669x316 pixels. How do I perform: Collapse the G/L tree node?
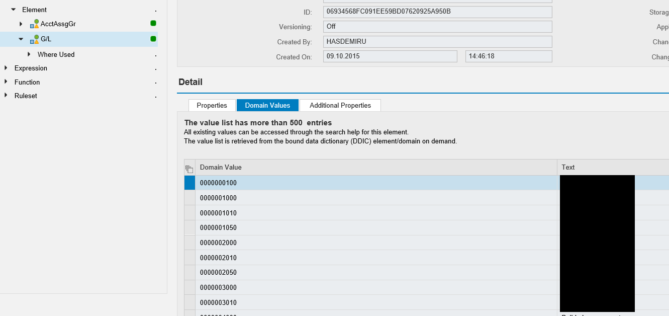tap(21, 39)
